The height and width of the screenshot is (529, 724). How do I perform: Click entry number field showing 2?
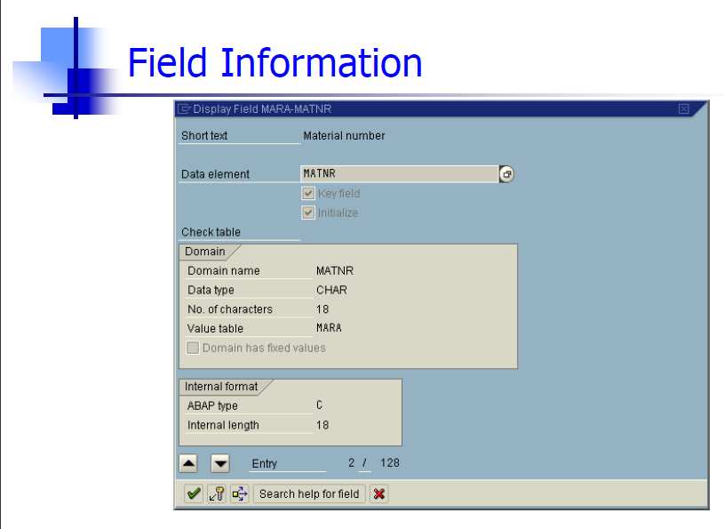pos(352,462)
